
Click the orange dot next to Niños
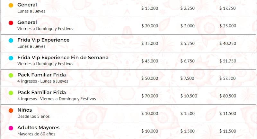click(x=11, y=110)
